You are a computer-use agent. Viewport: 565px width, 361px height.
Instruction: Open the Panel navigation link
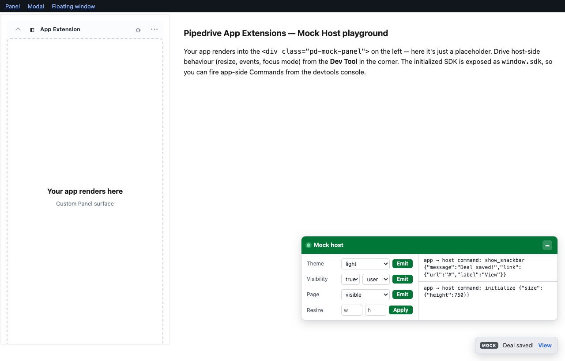click(12, 6)
